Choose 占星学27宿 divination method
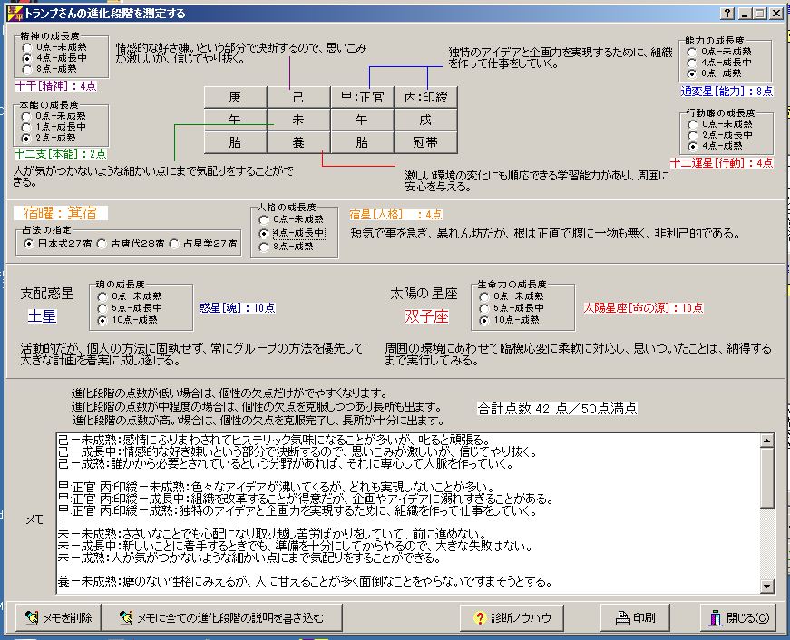This screenshot has width=790, height=640. (174, 244)
